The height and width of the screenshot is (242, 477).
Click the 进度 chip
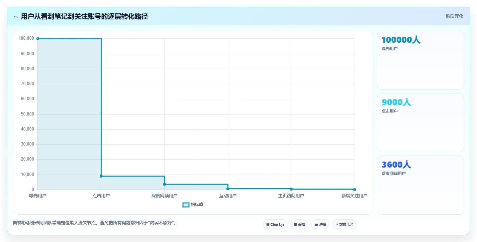click(x=320, y=224)
